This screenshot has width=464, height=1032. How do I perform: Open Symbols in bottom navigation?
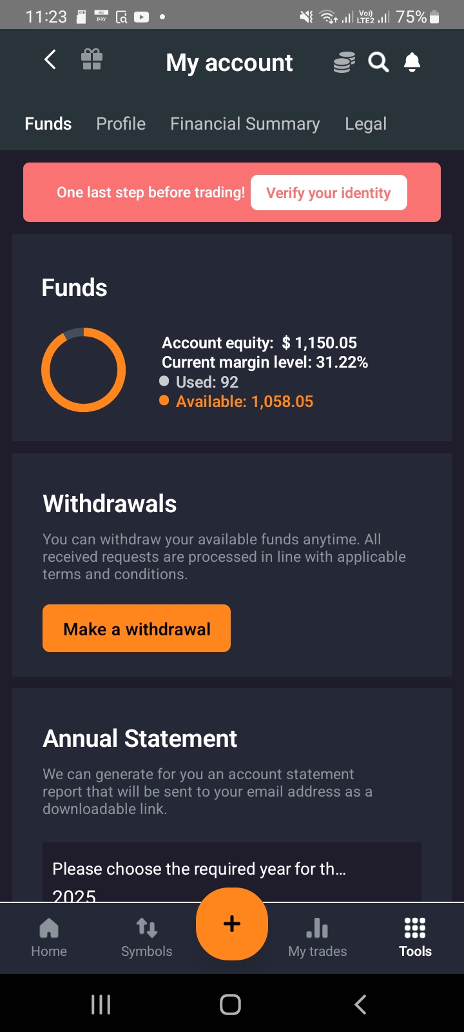coord(147,937)
